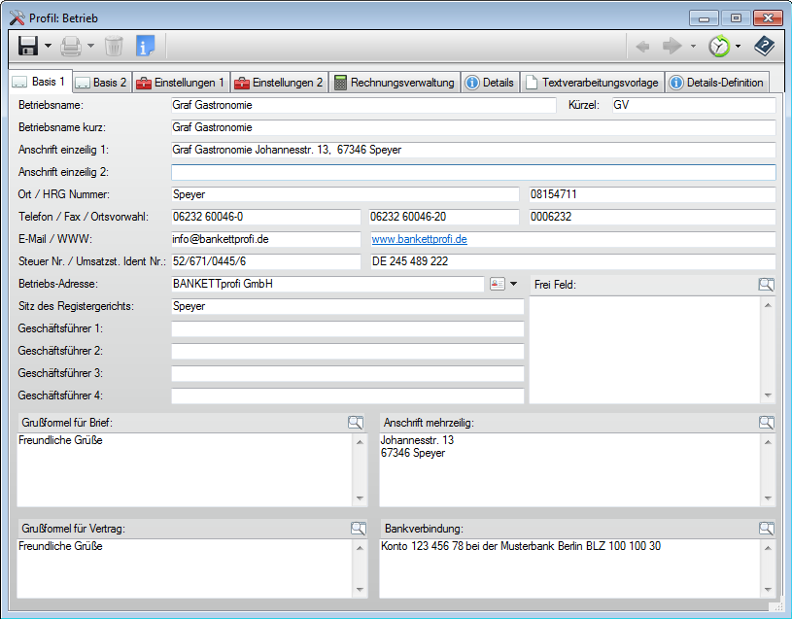Open magnifier editor for Anschrift mehrzeilig
This screenshot has height=619, width=792.
[767, 422]
